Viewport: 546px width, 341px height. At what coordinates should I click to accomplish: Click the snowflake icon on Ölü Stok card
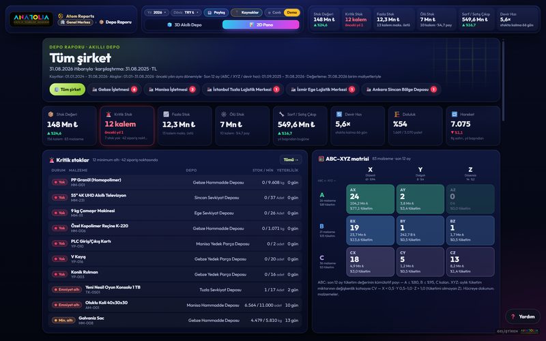click(224, 114)
